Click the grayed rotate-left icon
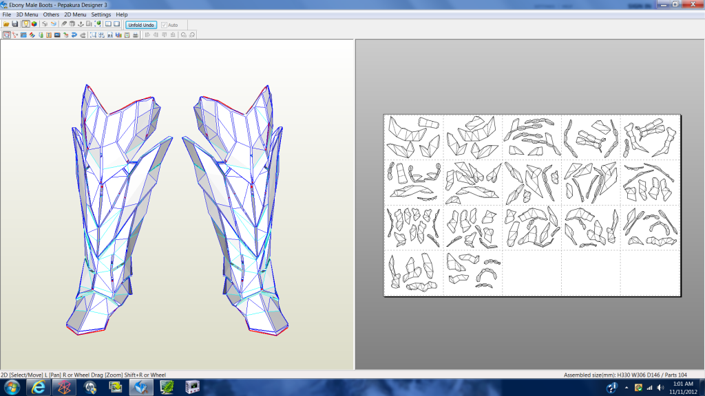 click(x=183, y=35)
